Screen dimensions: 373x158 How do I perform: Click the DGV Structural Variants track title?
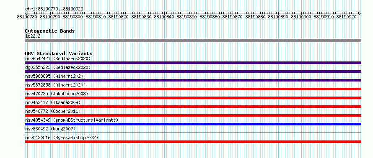(59, 54)
